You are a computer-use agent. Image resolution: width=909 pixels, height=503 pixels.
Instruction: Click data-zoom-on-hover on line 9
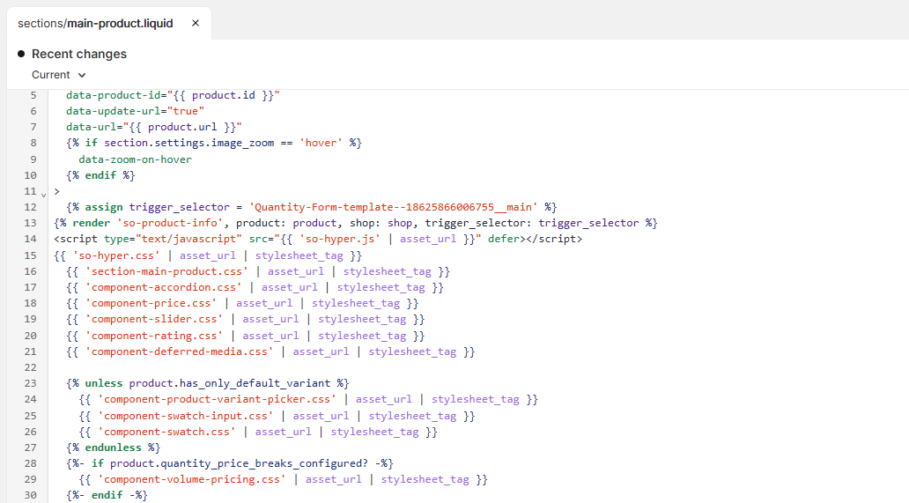tap(135, 159)
